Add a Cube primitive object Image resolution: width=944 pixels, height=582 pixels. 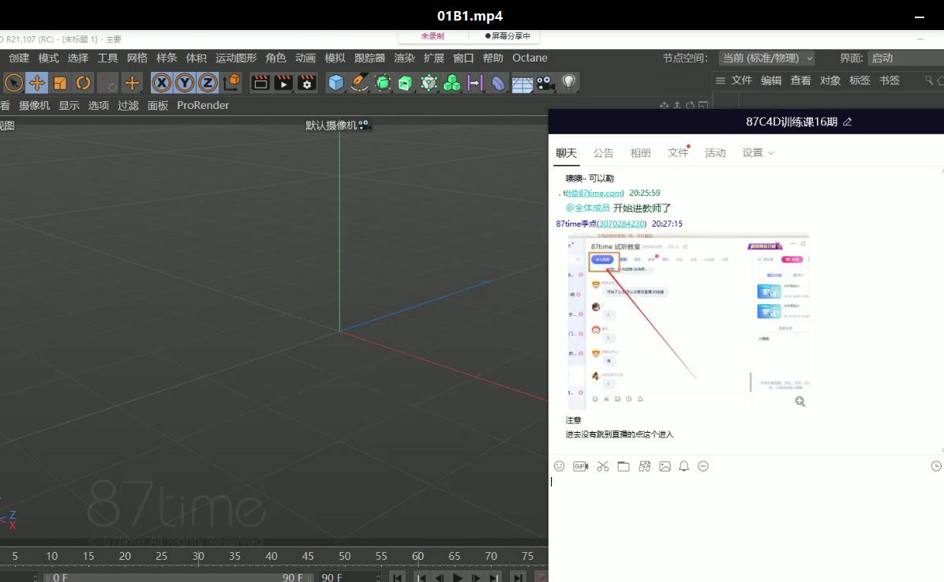(336, 83)
